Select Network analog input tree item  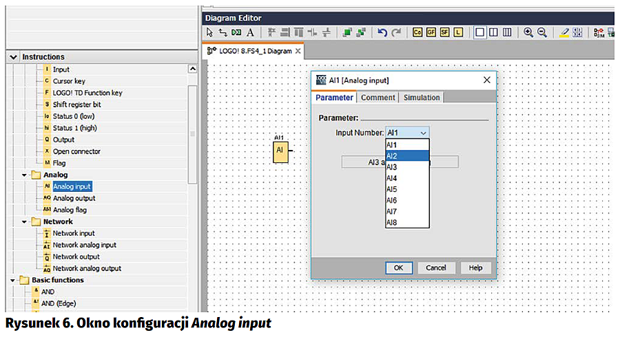[x=84, y=245]
